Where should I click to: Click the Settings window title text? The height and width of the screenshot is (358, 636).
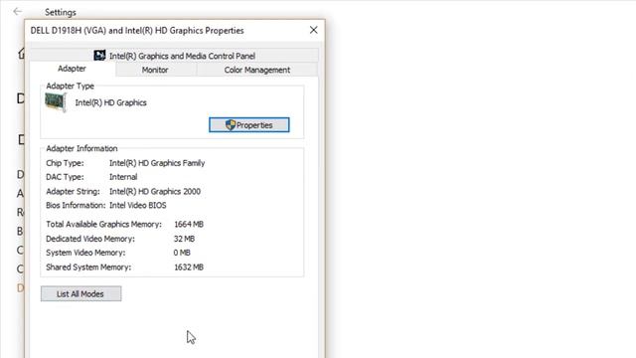pos(61,12)
